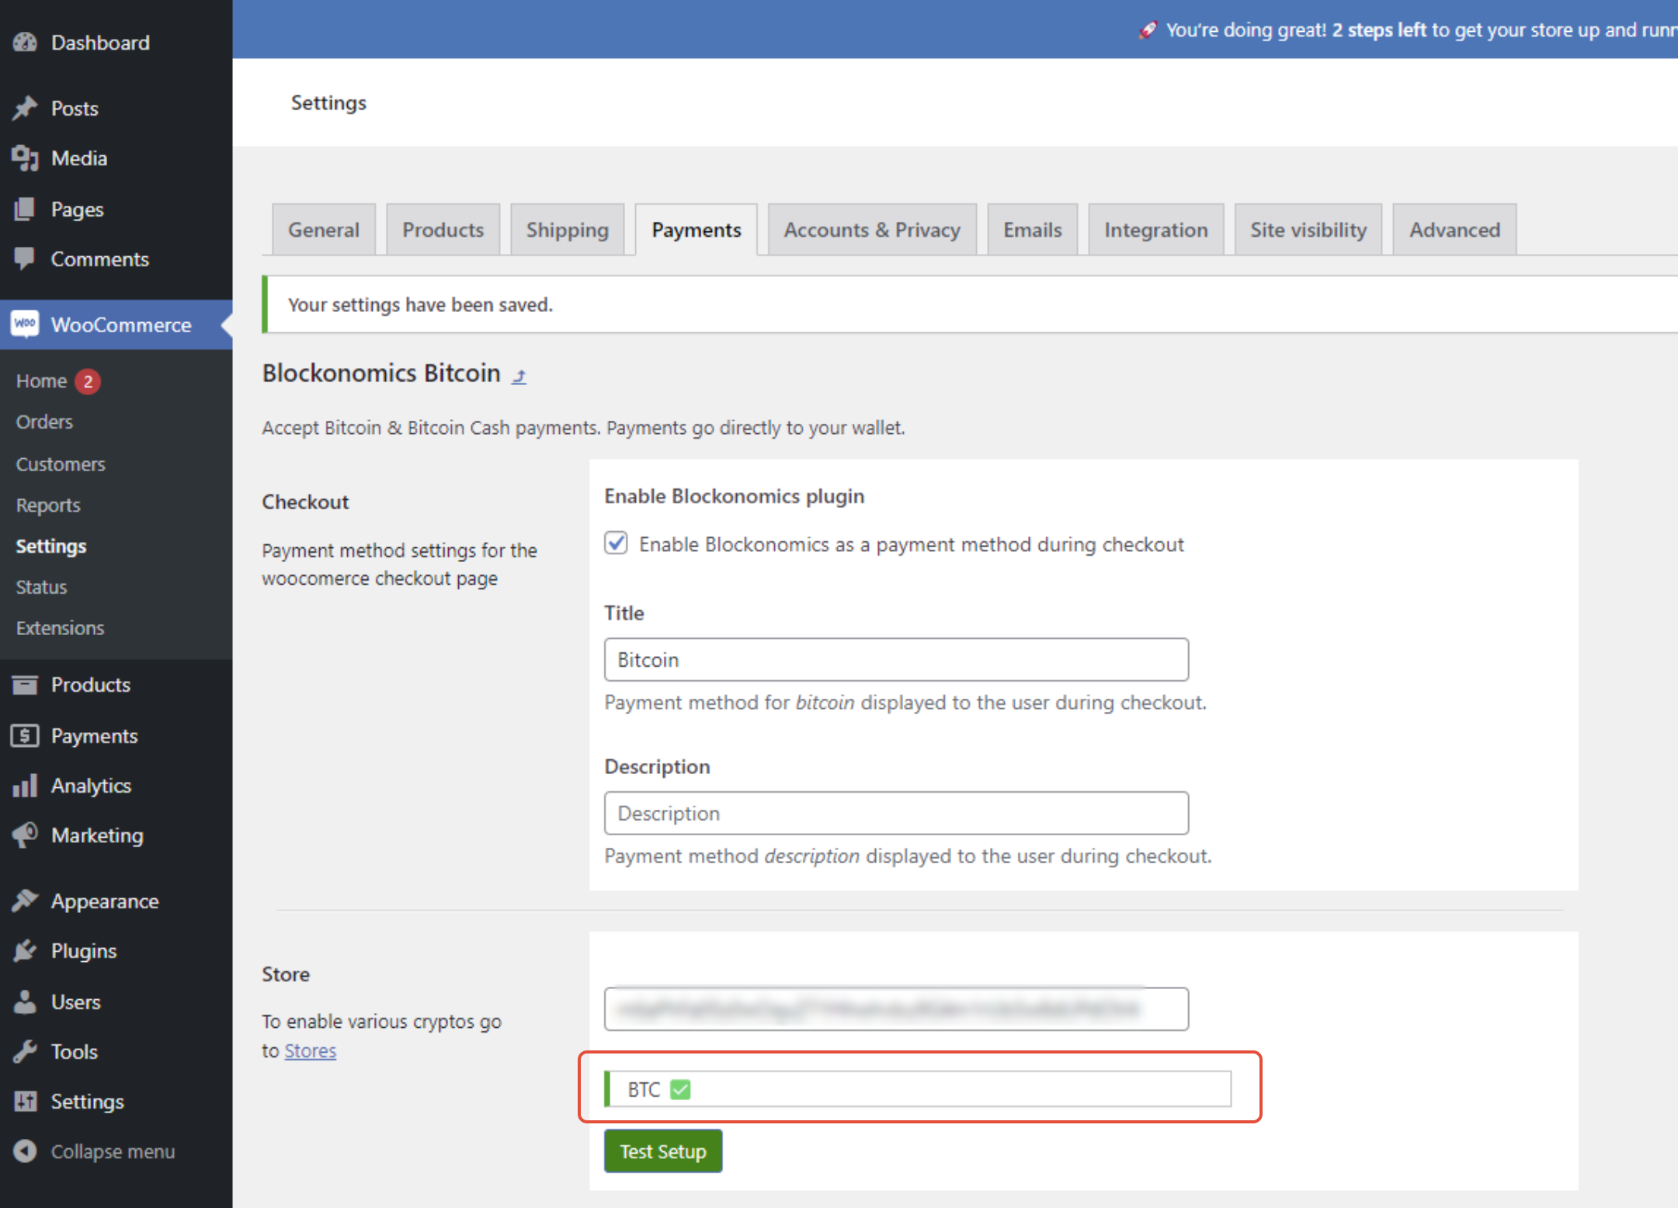1678x1208 pixels.
Task: Click the Dashboard gauge icon
Action: tap(25, 43)
